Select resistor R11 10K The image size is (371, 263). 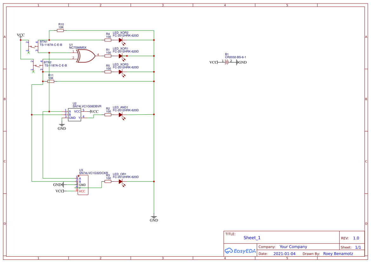(x=51, y=81)
